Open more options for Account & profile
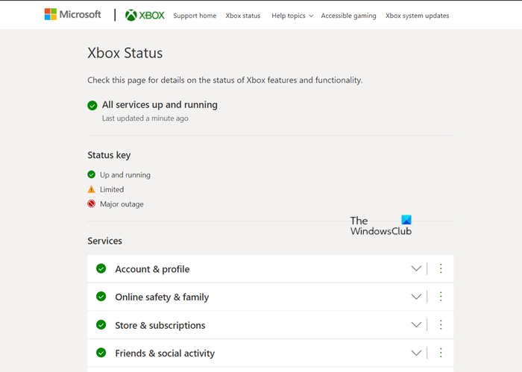The height and width of the screenshot is (372, 522). 441,268
